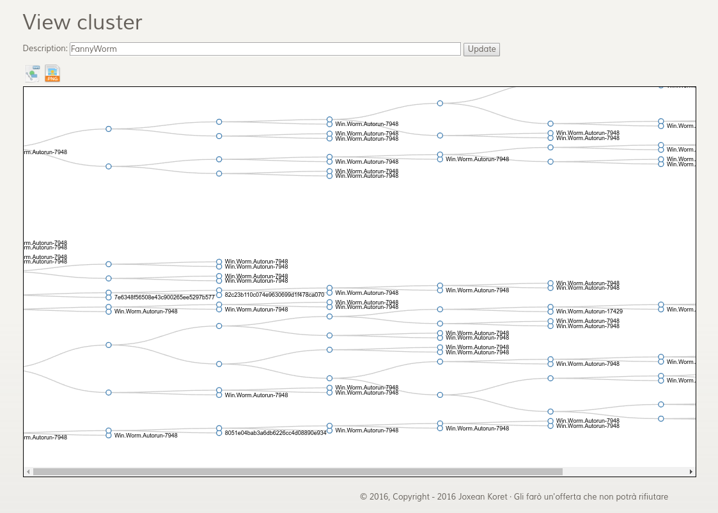Click the SVG file icon above the graph

[33, 73]
